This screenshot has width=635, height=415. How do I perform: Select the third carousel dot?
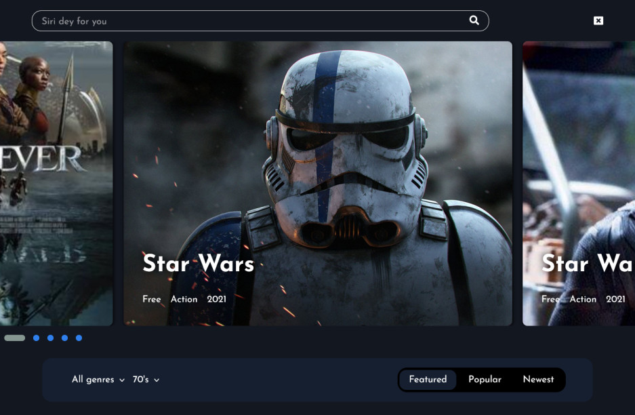pos(51,337)
